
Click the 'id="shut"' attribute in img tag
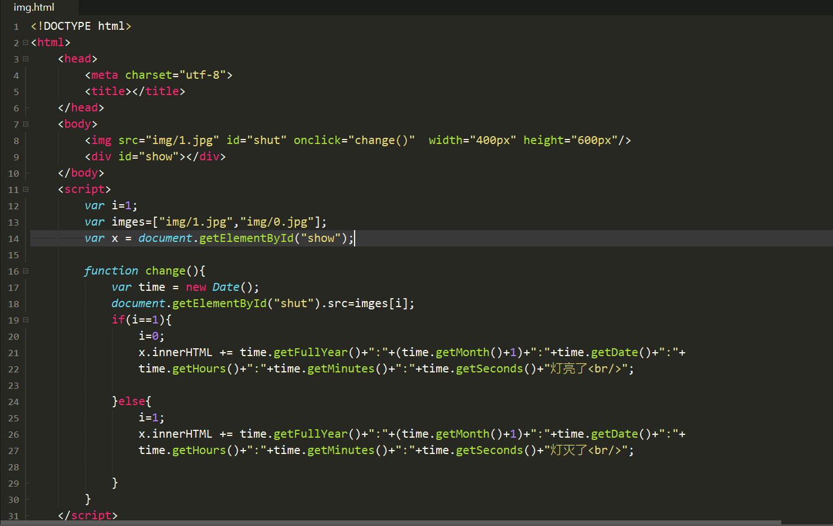[x=257, y=140]
